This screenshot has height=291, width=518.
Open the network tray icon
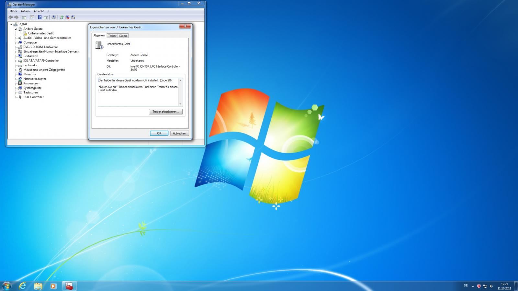[485, 286]
